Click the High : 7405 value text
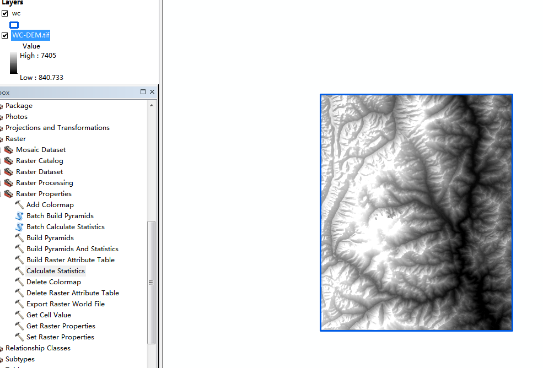 click(x=37, y=56)
